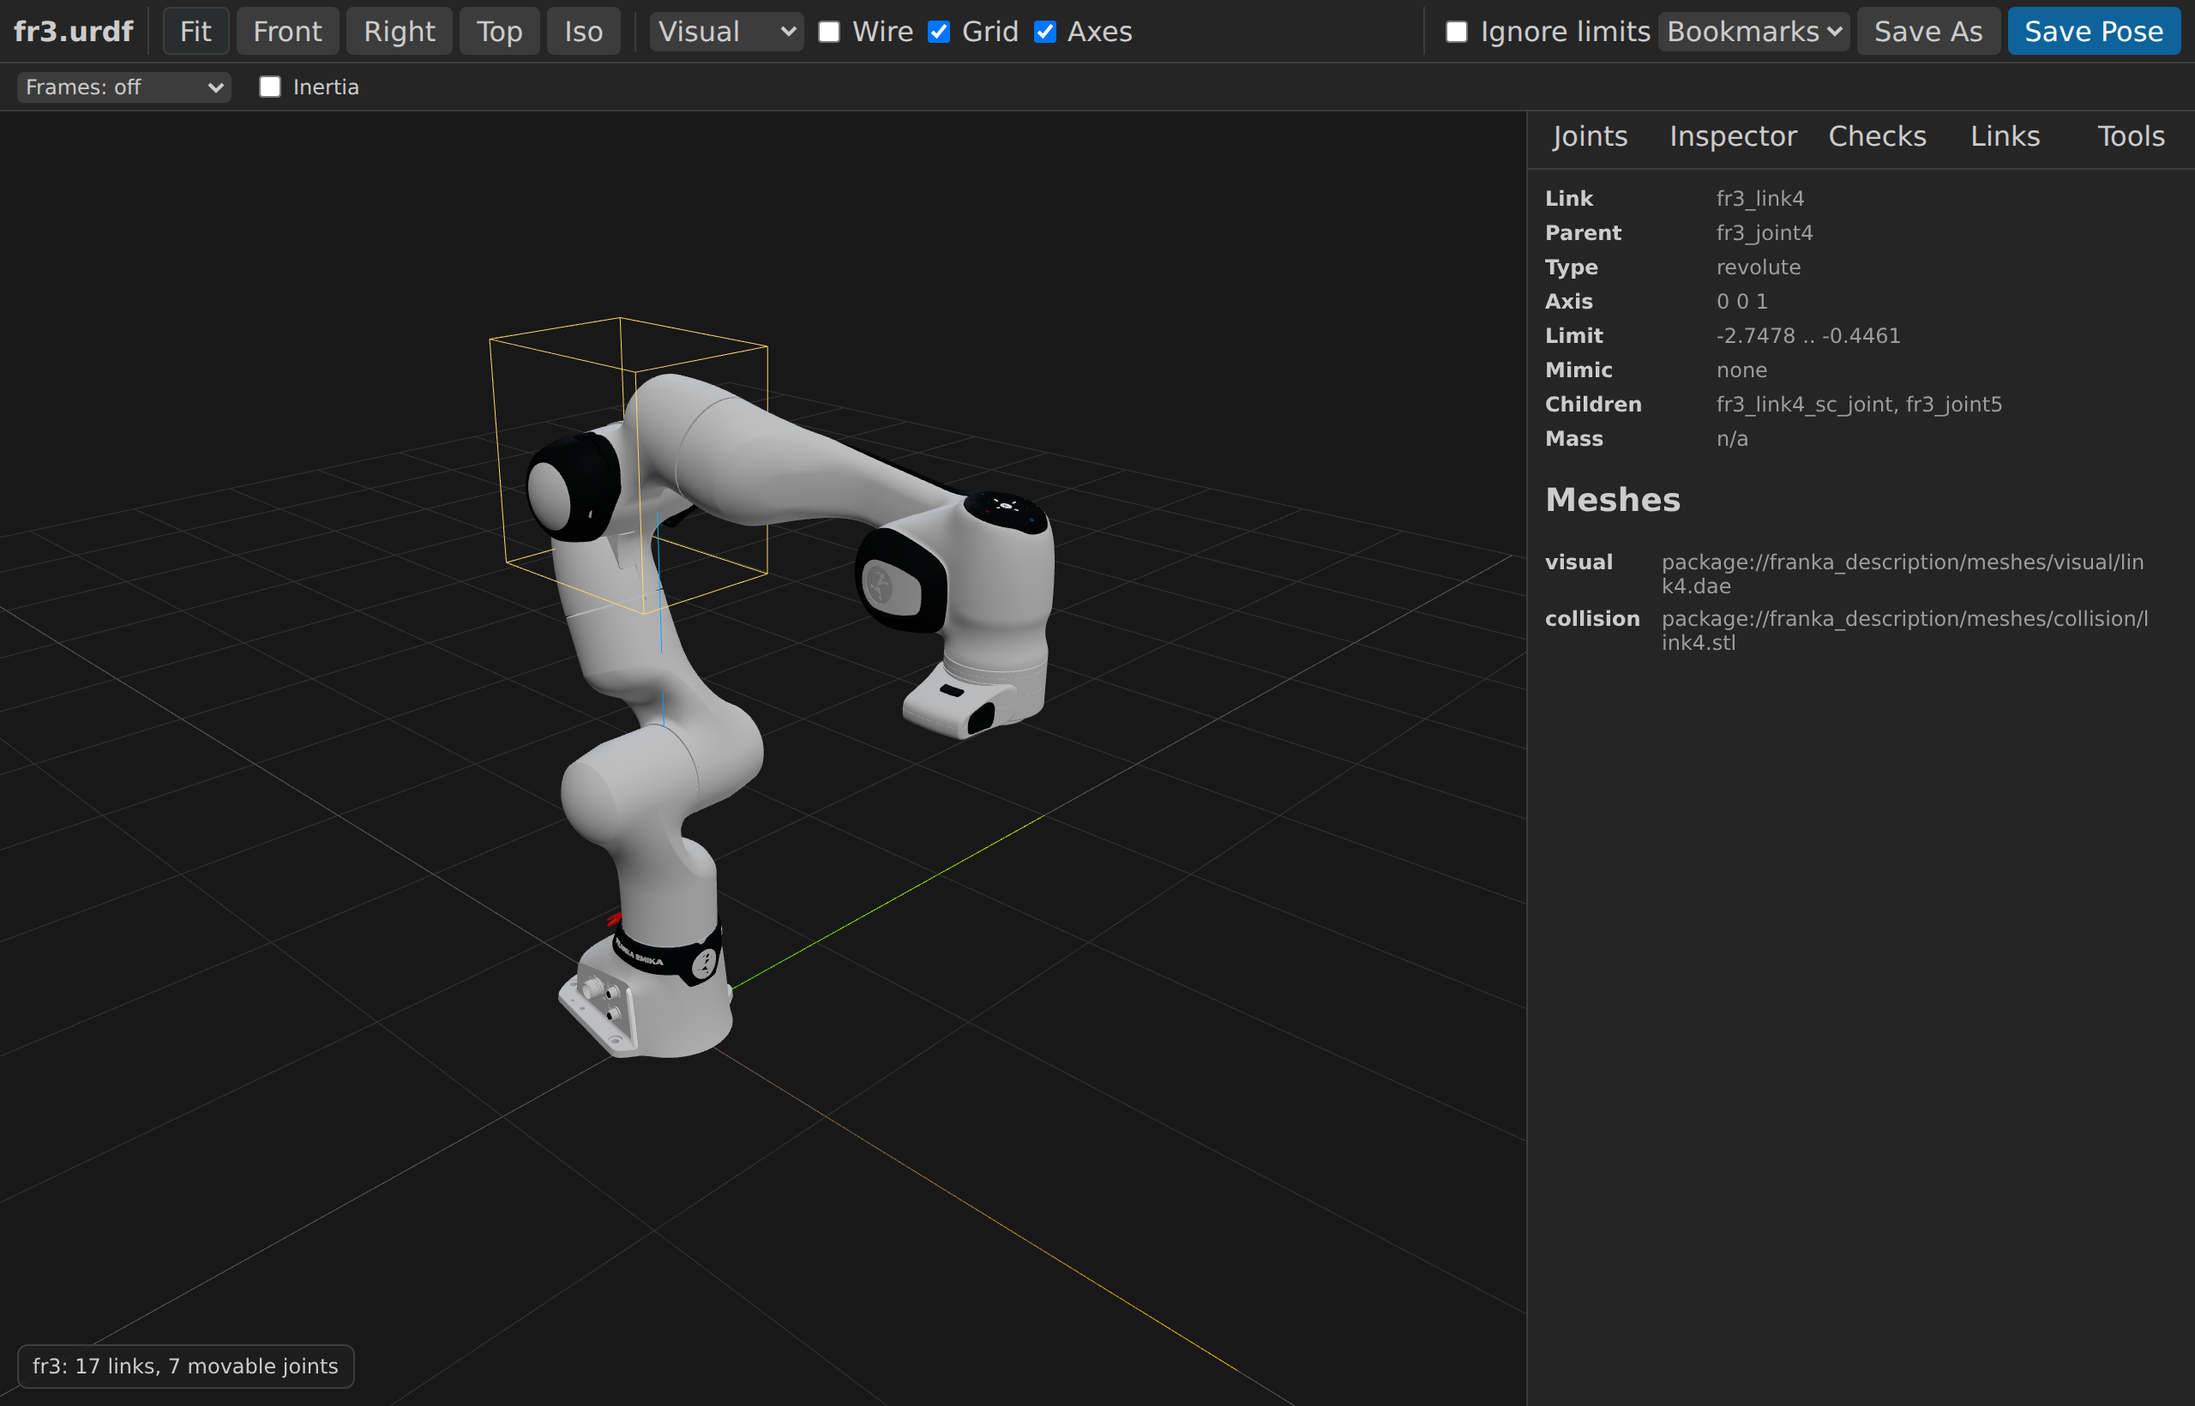Screen dimensions: 2195x1406
Task: Switch to Front camera view
Action: tap(287, 31)
